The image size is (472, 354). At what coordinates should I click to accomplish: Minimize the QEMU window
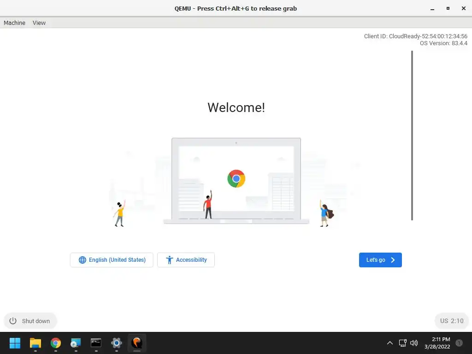pos(432,8)
